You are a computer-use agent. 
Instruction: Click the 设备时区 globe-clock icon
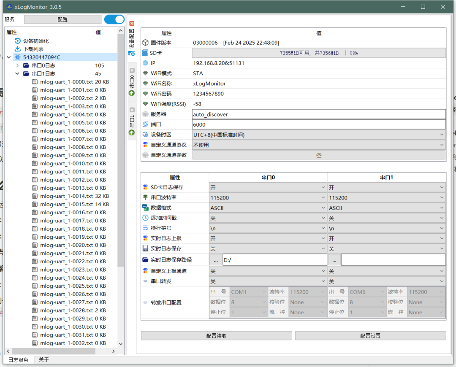(145, 135)
